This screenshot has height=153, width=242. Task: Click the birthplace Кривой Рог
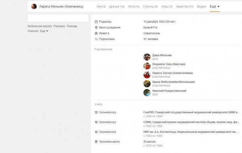pyautogui.click(x=150, y=27)
